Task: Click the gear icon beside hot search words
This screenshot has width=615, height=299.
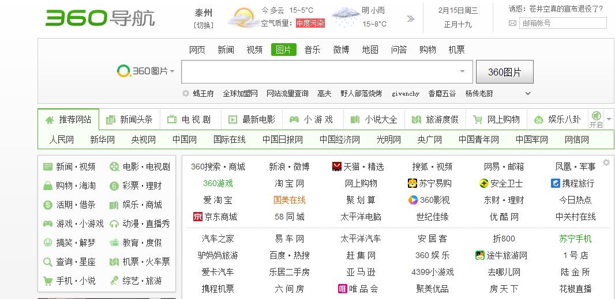Action: [x=186, y=93]
